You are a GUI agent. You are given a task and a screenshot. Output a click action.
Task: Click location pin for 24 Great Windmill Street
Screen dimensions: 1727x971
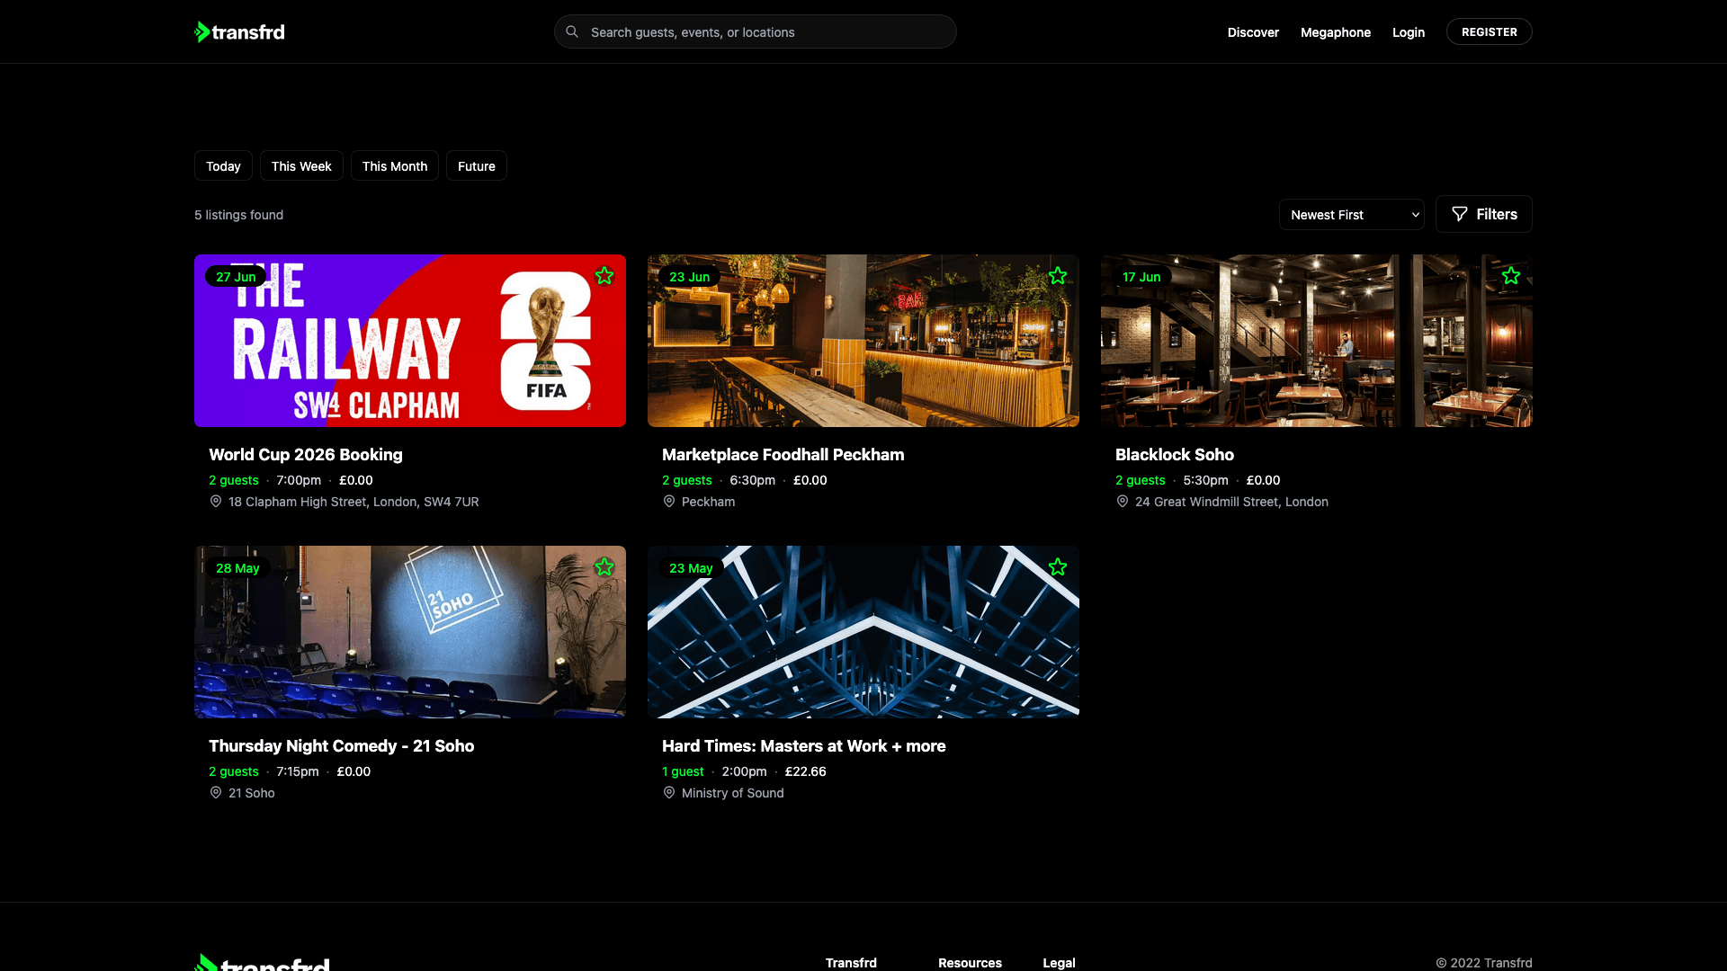tap(1123, 502)
